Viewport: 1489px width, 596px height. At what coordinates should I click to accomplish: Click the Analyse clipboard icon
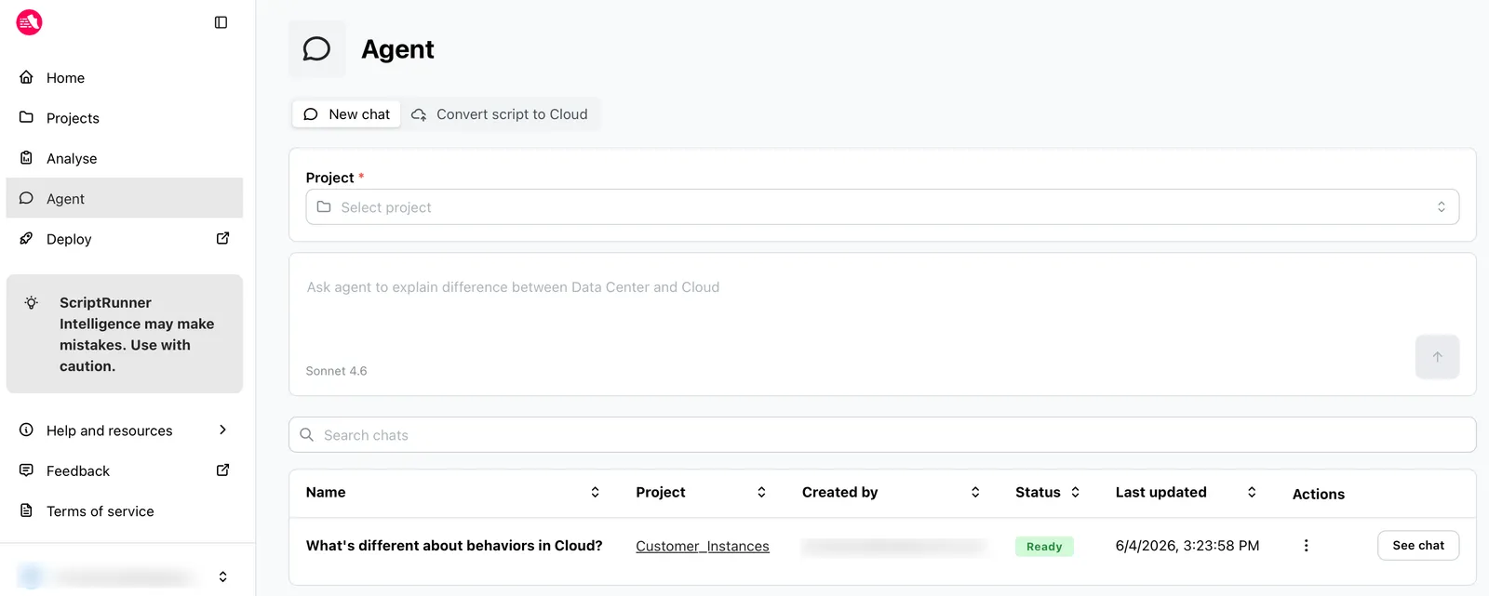click(26, 158)
